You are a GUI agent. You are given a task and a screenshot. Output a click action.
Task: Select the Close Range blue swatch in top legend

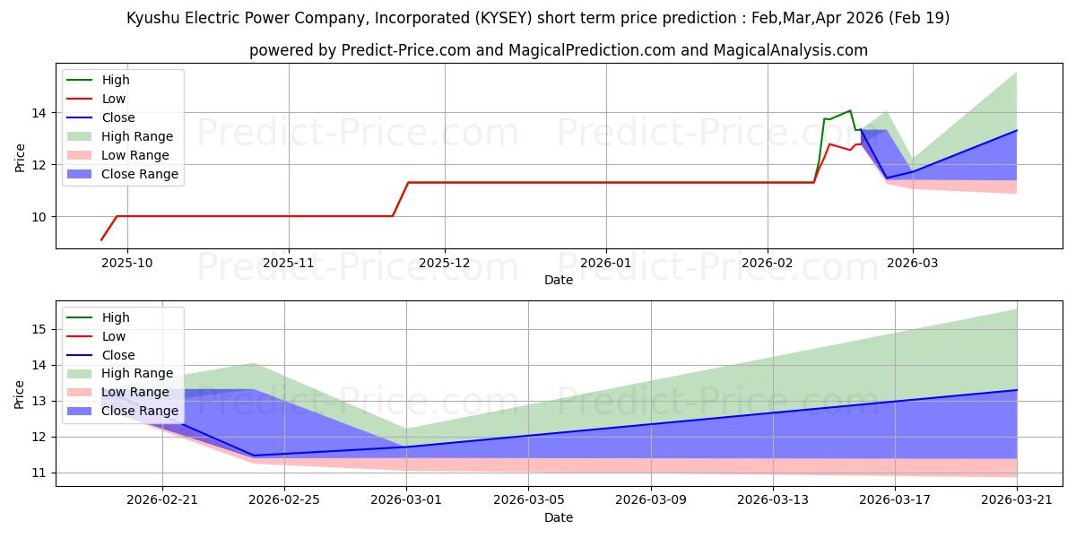[80, 174]
